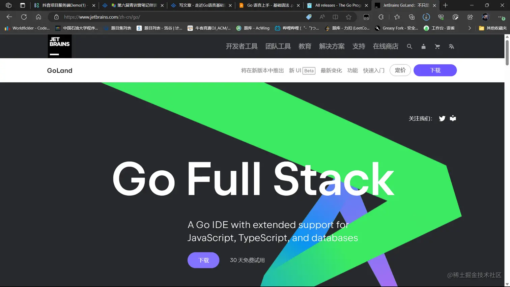Open 题库 AcWing bookmark

pos(253,28)
